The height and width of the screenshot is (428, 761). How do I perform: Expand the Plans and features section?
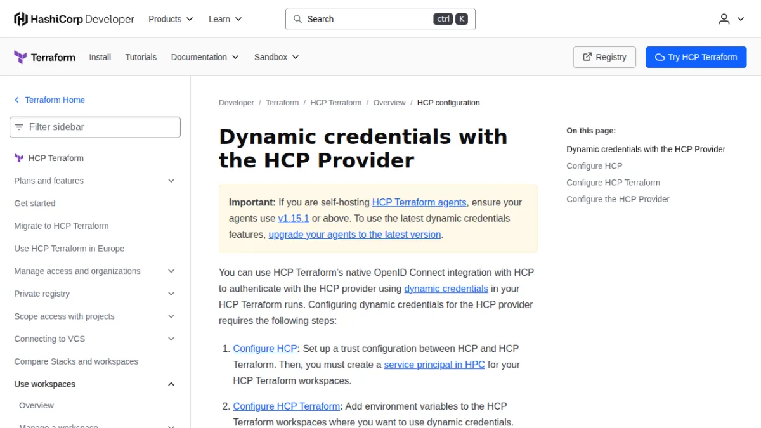point(171,181)
